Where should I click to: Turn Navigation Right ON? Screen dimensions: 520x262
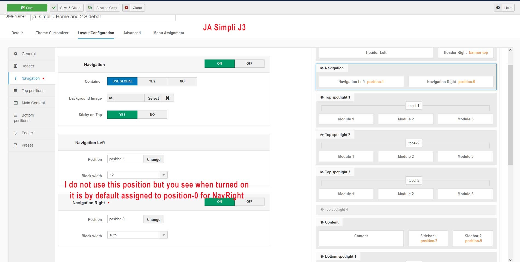(x=220, y=202)
